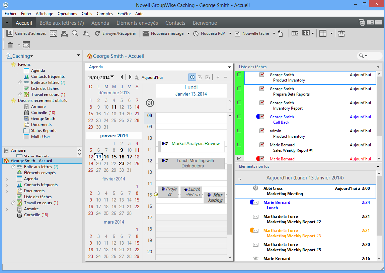Click the magnifying glass search icon in toolbar
This screenshot has width=385, height=273.
[x=75, y=33]
